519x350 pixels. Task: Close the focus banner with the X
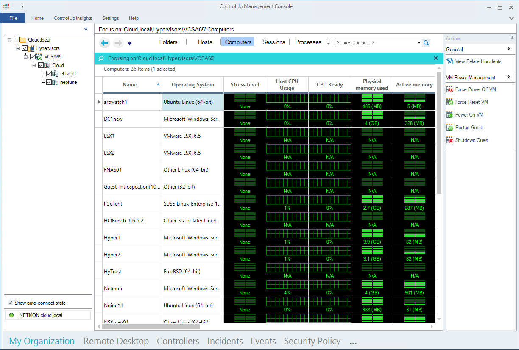(x=436, y=58)
